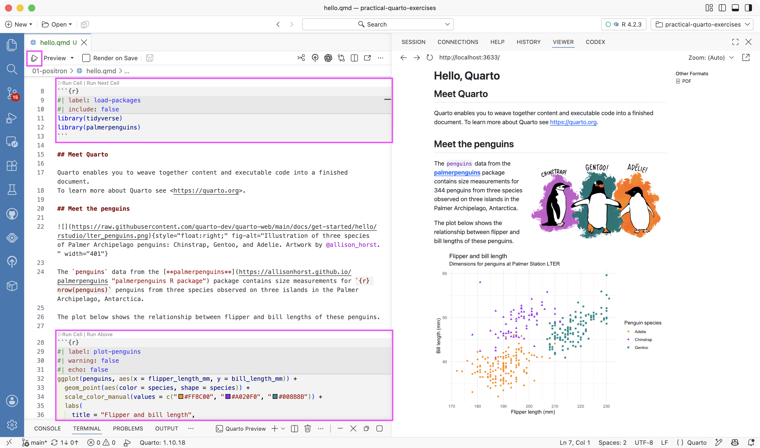Follow the palmerpenguins link in the Viewer
This screenshot has width=760, height=448.
pos(457,172)
